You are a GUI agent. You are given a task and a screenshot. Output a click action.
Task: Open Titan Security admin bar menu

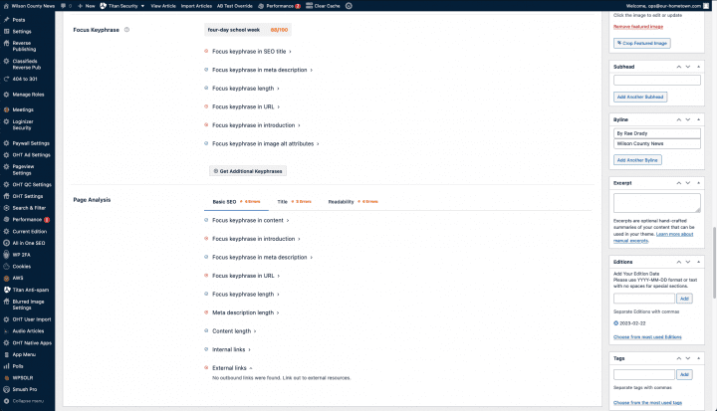pyautogui.click(x=122, y=6)
